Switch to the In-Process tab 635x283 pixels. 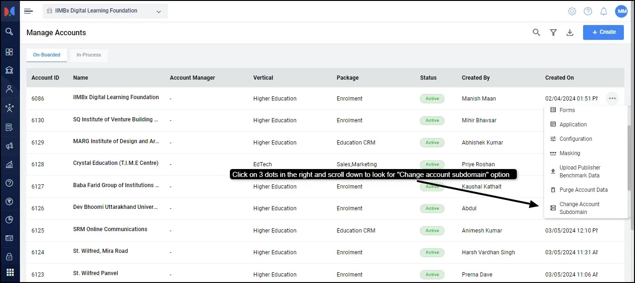coord(89,55)
